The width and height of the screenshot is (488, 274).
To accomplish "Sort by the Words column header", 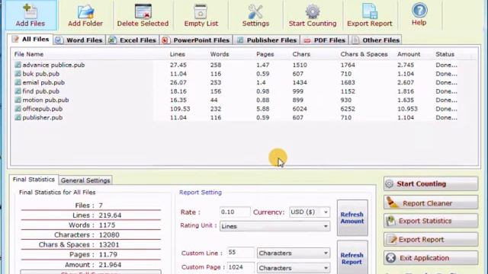I will click(220, 54).
